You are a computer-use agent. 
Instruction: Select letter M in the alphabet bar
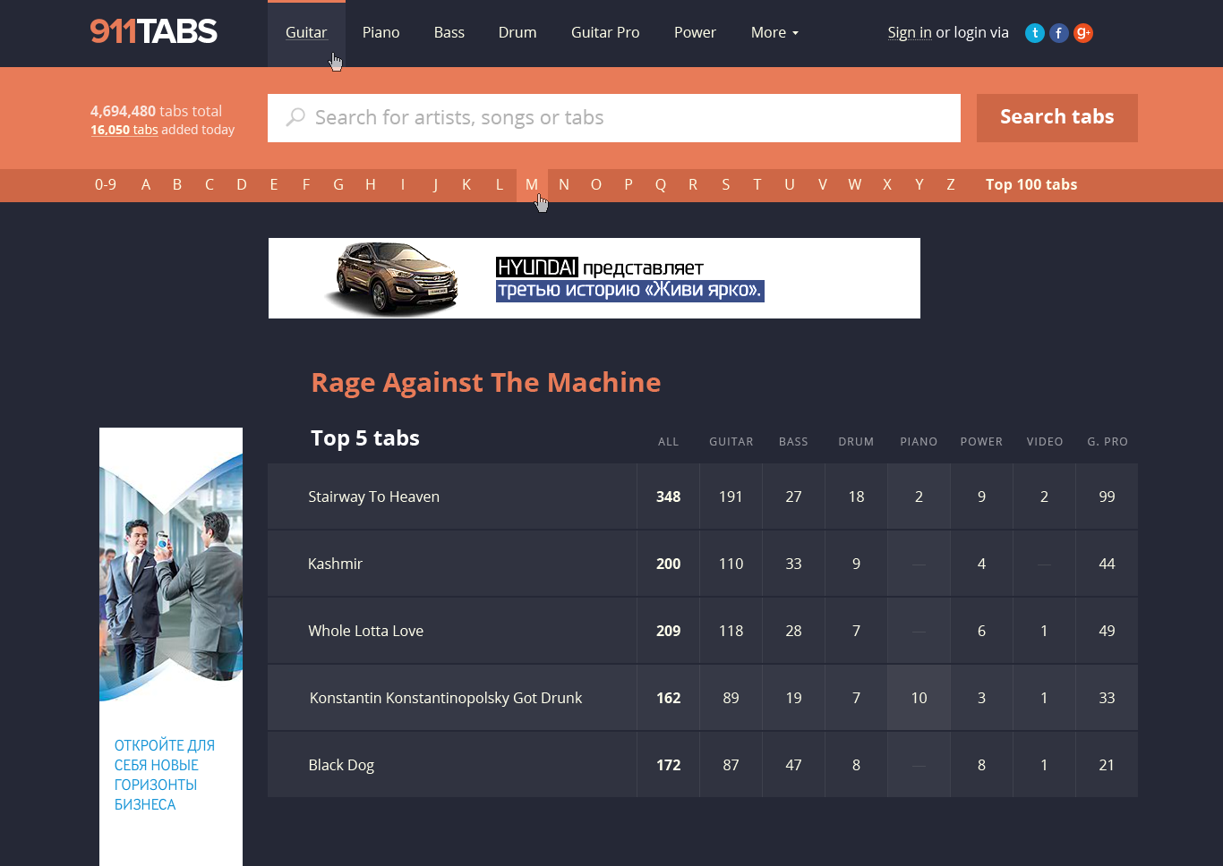(532, 184)
